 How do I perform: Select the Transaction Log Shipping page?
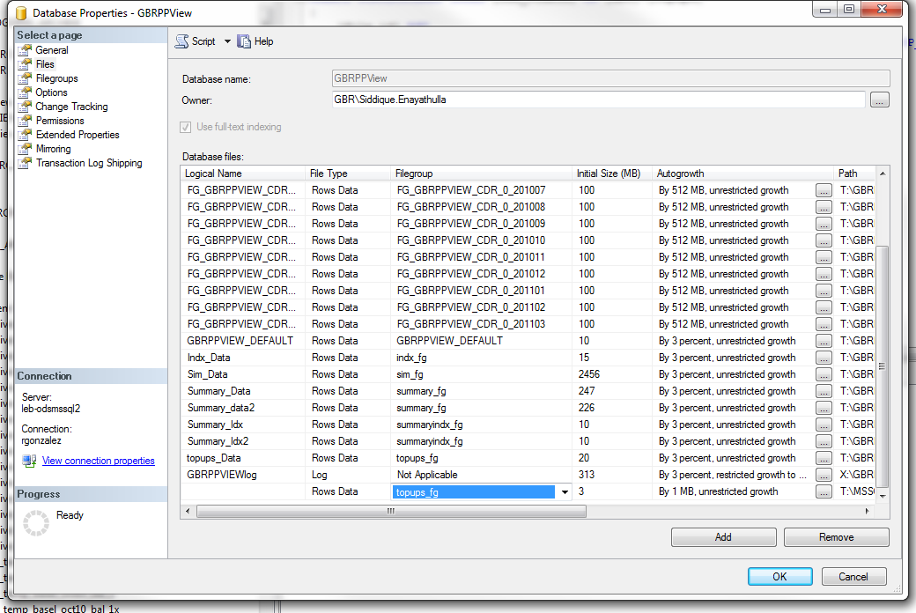tap(91, 162)
